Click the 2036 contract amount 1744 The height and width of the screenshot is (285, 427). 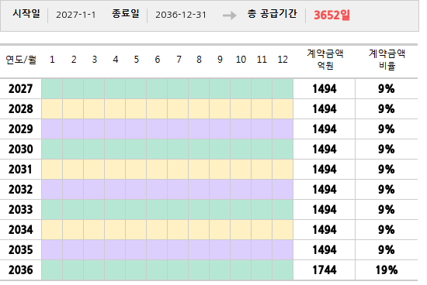click(x=325, y=270)
